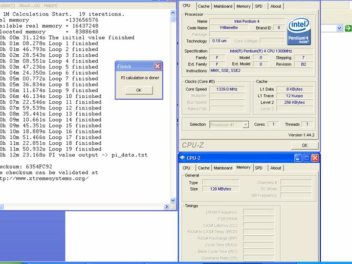Screen dimensions: 352x264
Task: Click the checksum line 6354FC92
Action: click(26, 167)
